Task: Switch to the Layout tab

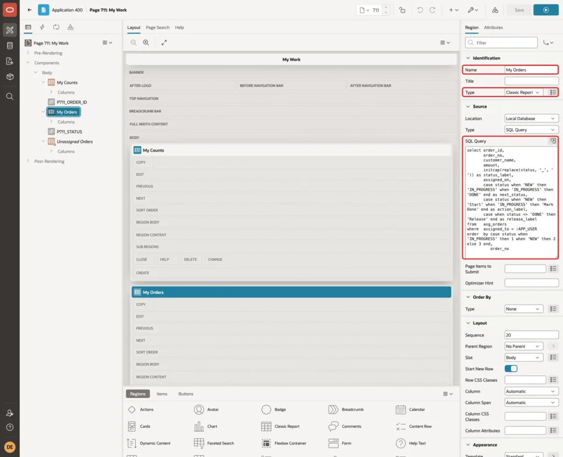Action: click(134, 27)
